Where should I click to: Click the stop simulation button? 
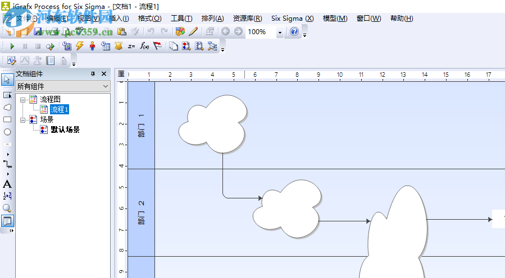click(x=38, y=47)
